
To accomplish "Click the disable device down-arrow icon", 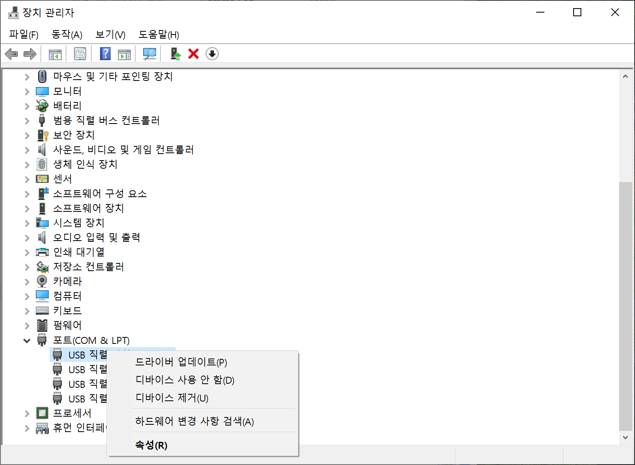I will [x=212, y=54].
